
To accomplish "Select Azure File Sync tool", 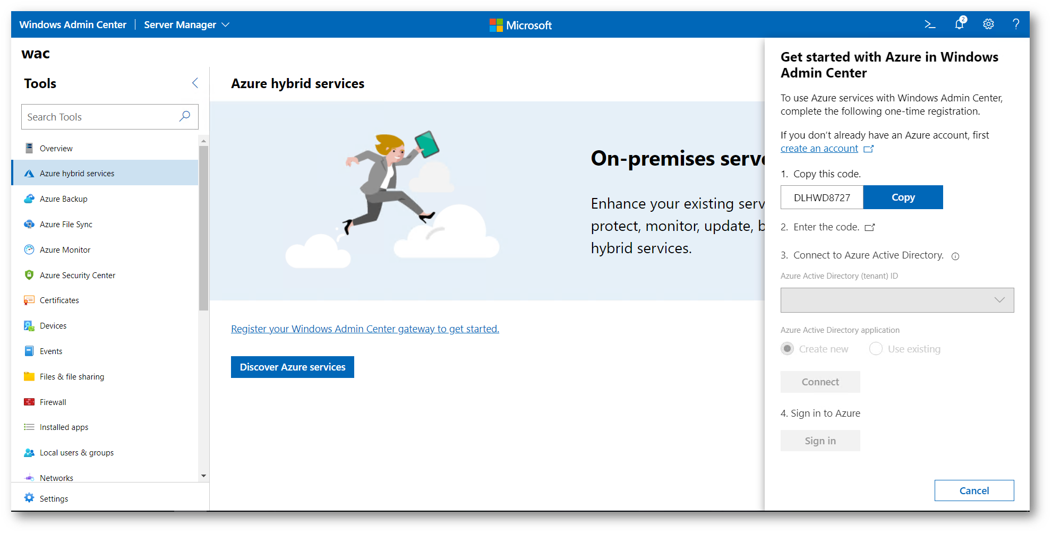I will [105, 225].
